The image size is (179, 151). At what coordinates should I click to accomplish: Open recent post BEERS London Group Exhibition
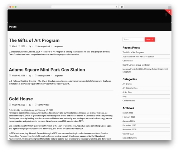136,65
